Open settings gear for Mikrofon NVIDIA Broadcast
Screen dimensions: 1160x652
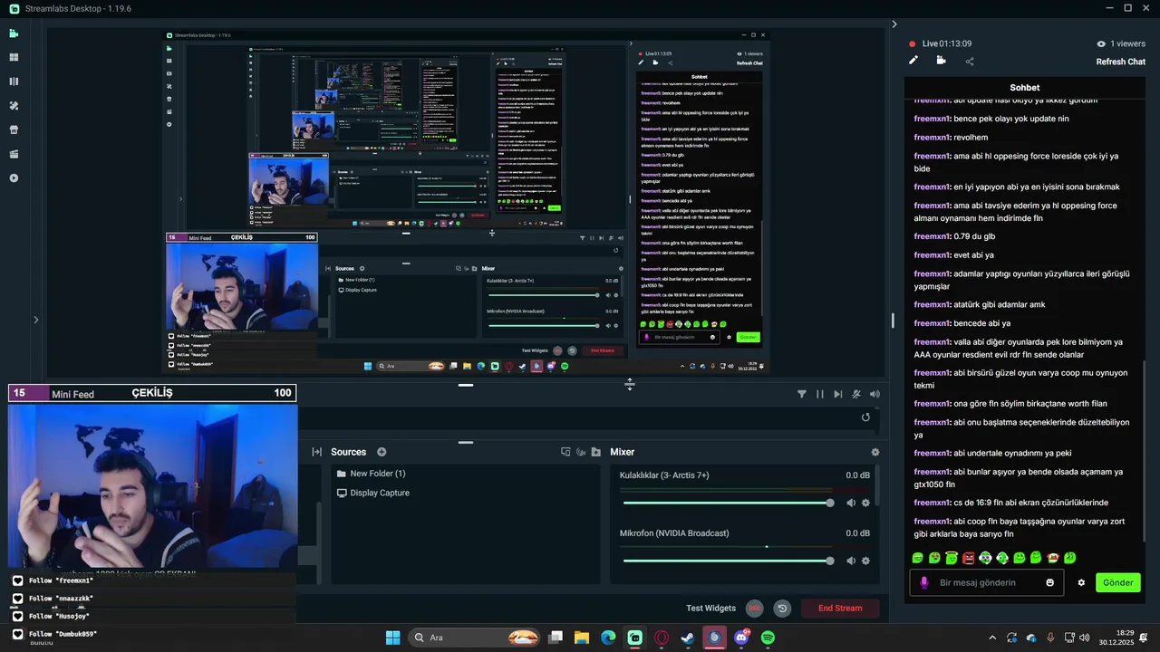pyautogui.click(x=865, y=561)
